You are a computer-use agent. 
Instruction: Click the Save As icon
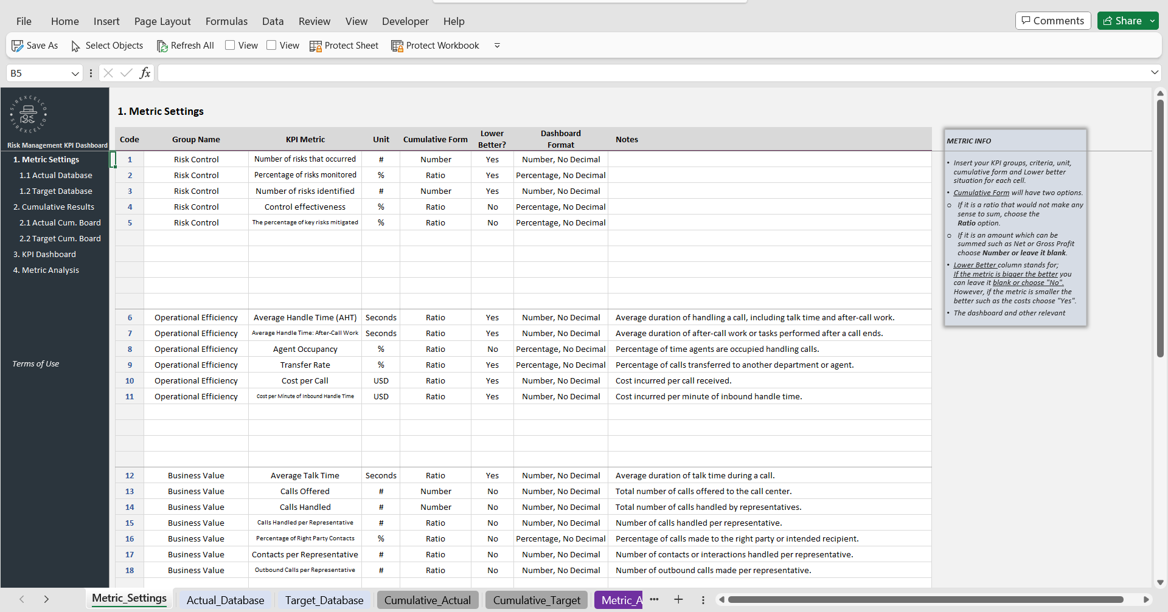click(x=18, y=46)
